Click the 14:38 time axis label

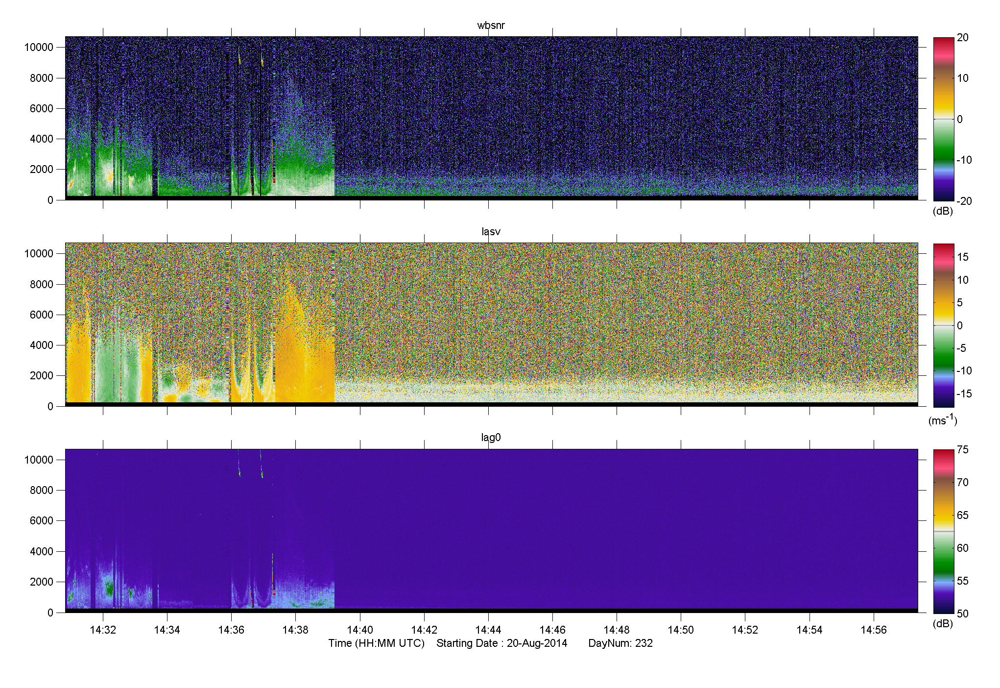pos(295,630)
